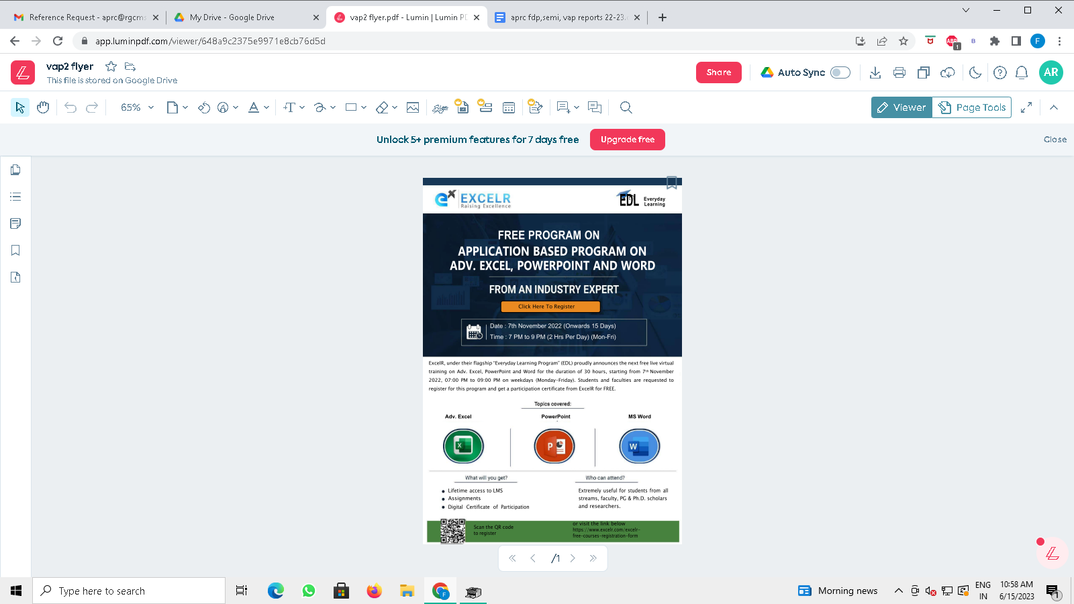This screenshot has height=604, width=1074.
Task: Pick the freehand drawing tool
Action: click(320, 107)
